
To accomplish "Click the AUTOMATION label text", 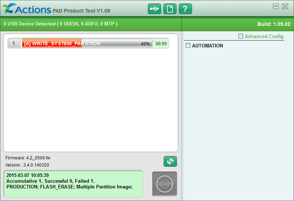I will click(207, 46).
